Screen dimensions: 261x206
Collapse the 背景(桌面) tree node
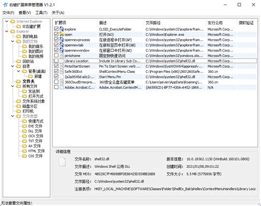pos(19,71)
